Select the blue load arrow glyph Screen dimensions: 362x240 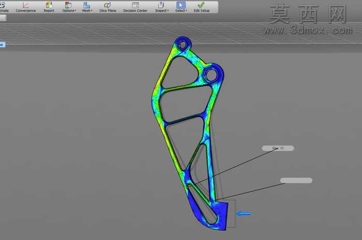[244, 214]
